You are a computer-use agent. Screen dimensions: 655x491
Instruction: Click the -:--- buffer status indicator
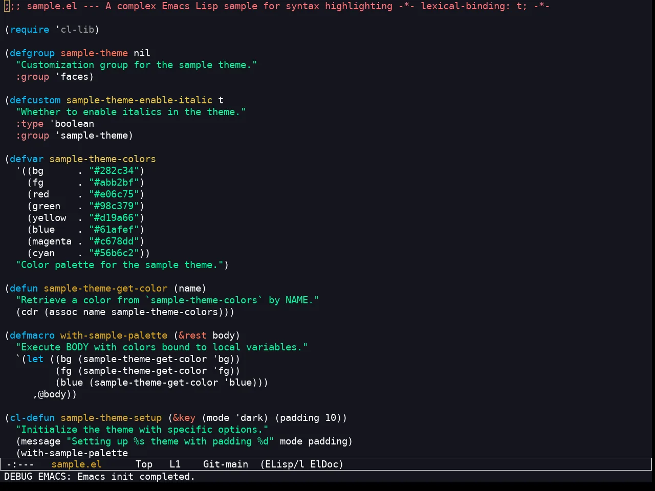(20, 464)
